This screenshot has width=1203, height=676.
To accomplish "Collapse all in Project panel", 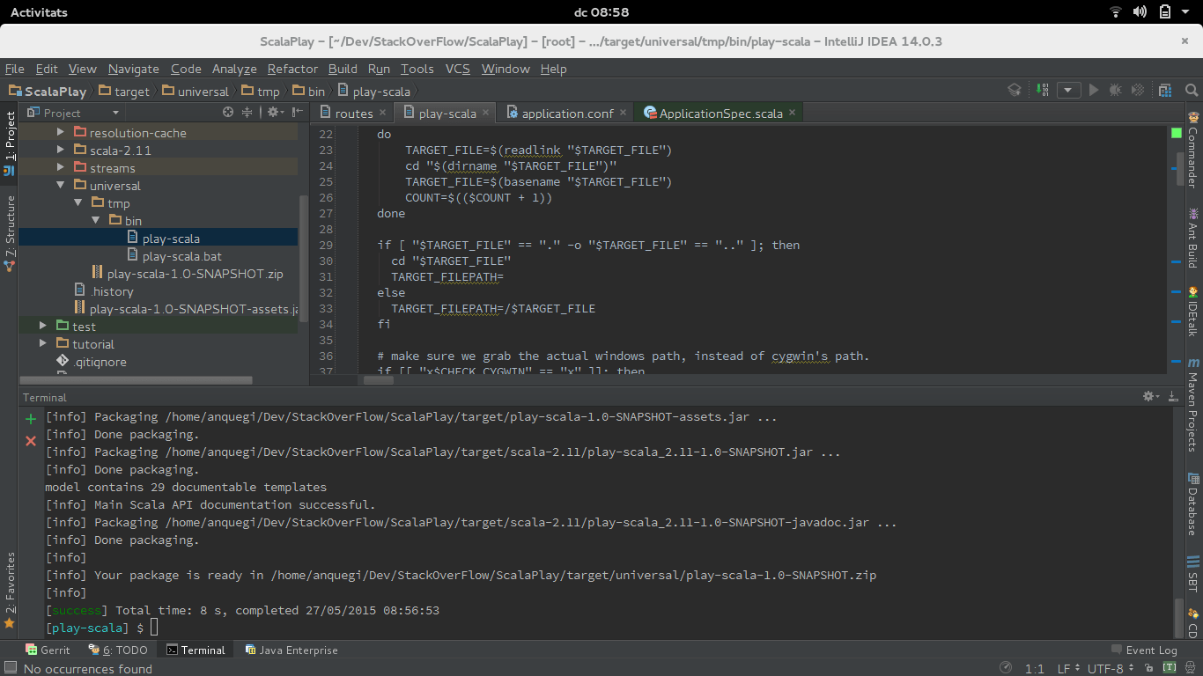I will [x=247, y=112].
